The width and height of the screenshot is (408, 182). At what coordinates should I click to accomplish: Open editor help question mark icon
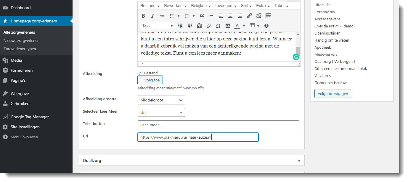266,26
